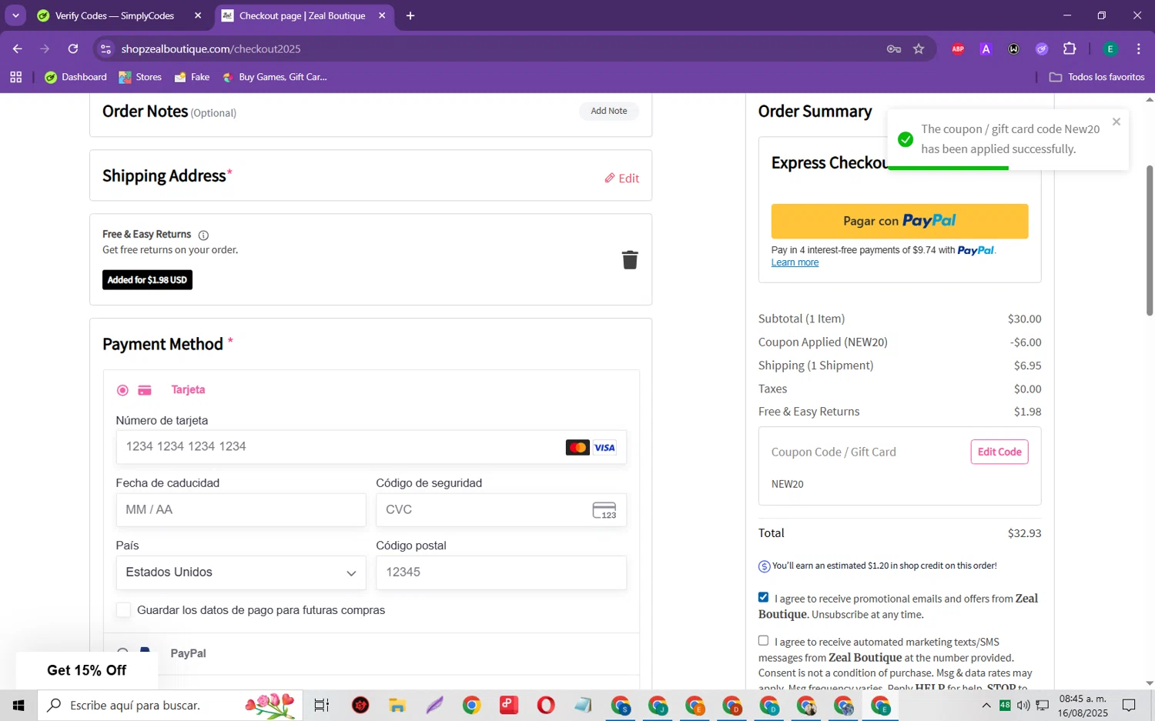This screenshot has width=1155, height=721.
Task: Open Opera browser from the taskbar
Action: [x=546, y=705]
